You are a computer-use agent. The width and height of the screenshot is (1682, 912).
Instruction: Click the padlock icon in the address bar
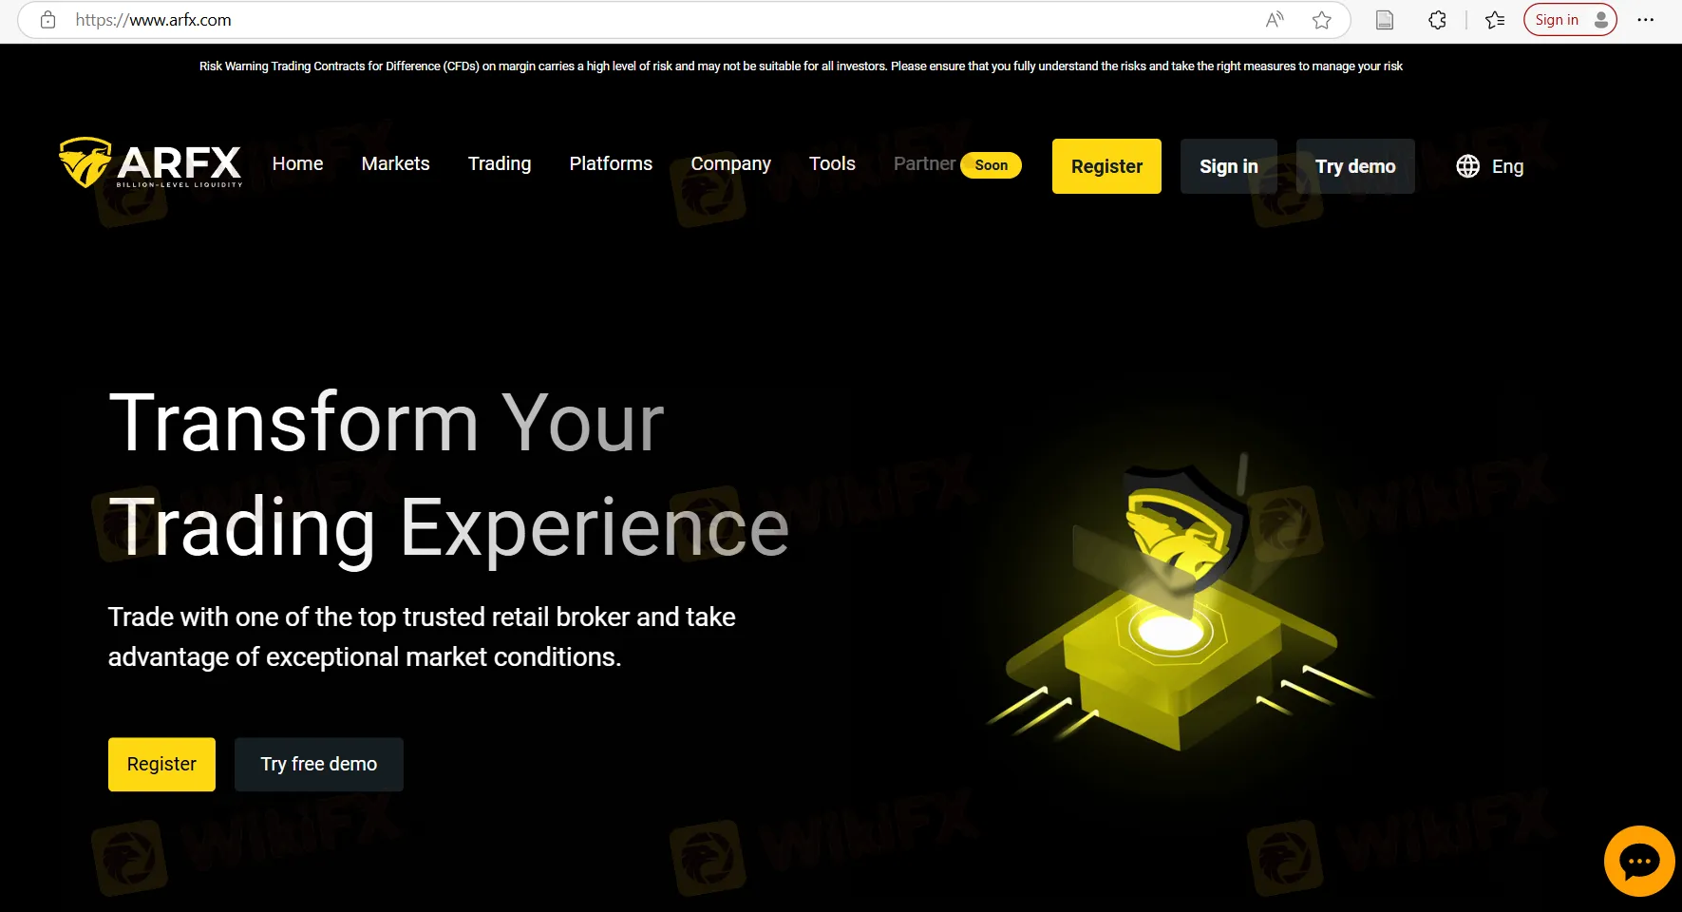pos(47,19)
